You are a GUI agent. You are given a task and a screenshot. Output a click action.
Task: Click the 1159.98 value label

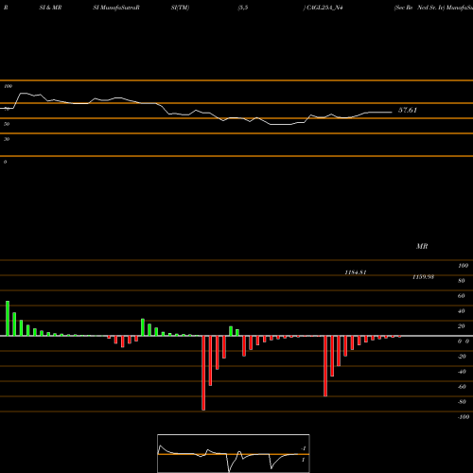point(423,277)
